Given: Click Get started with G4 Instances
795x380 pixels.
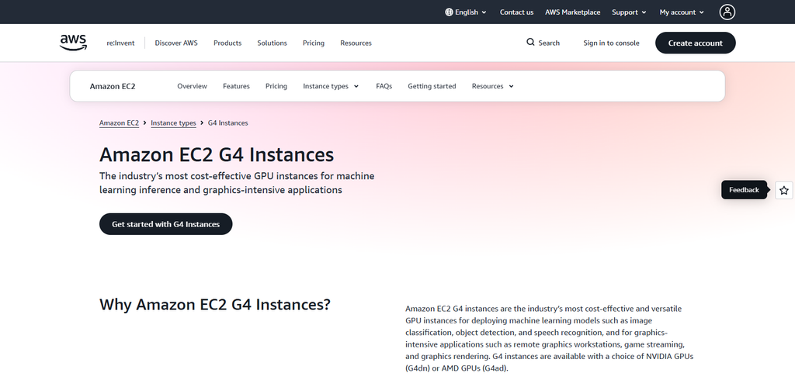Looking at the screenshot, I should tap(166, 224).
